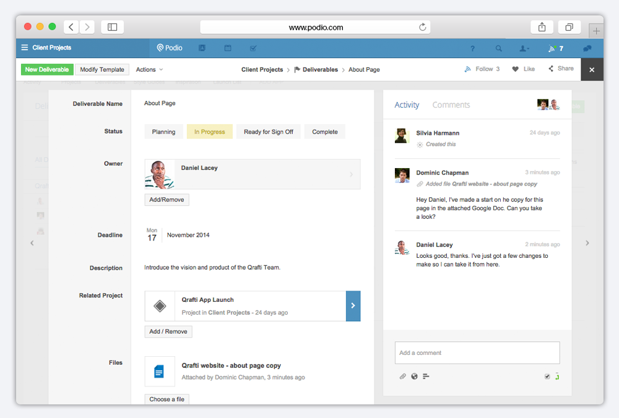The height and width of the screenshot is (418, 619).
Task: Open the Actions dropdown
Action: click(150, 70)
